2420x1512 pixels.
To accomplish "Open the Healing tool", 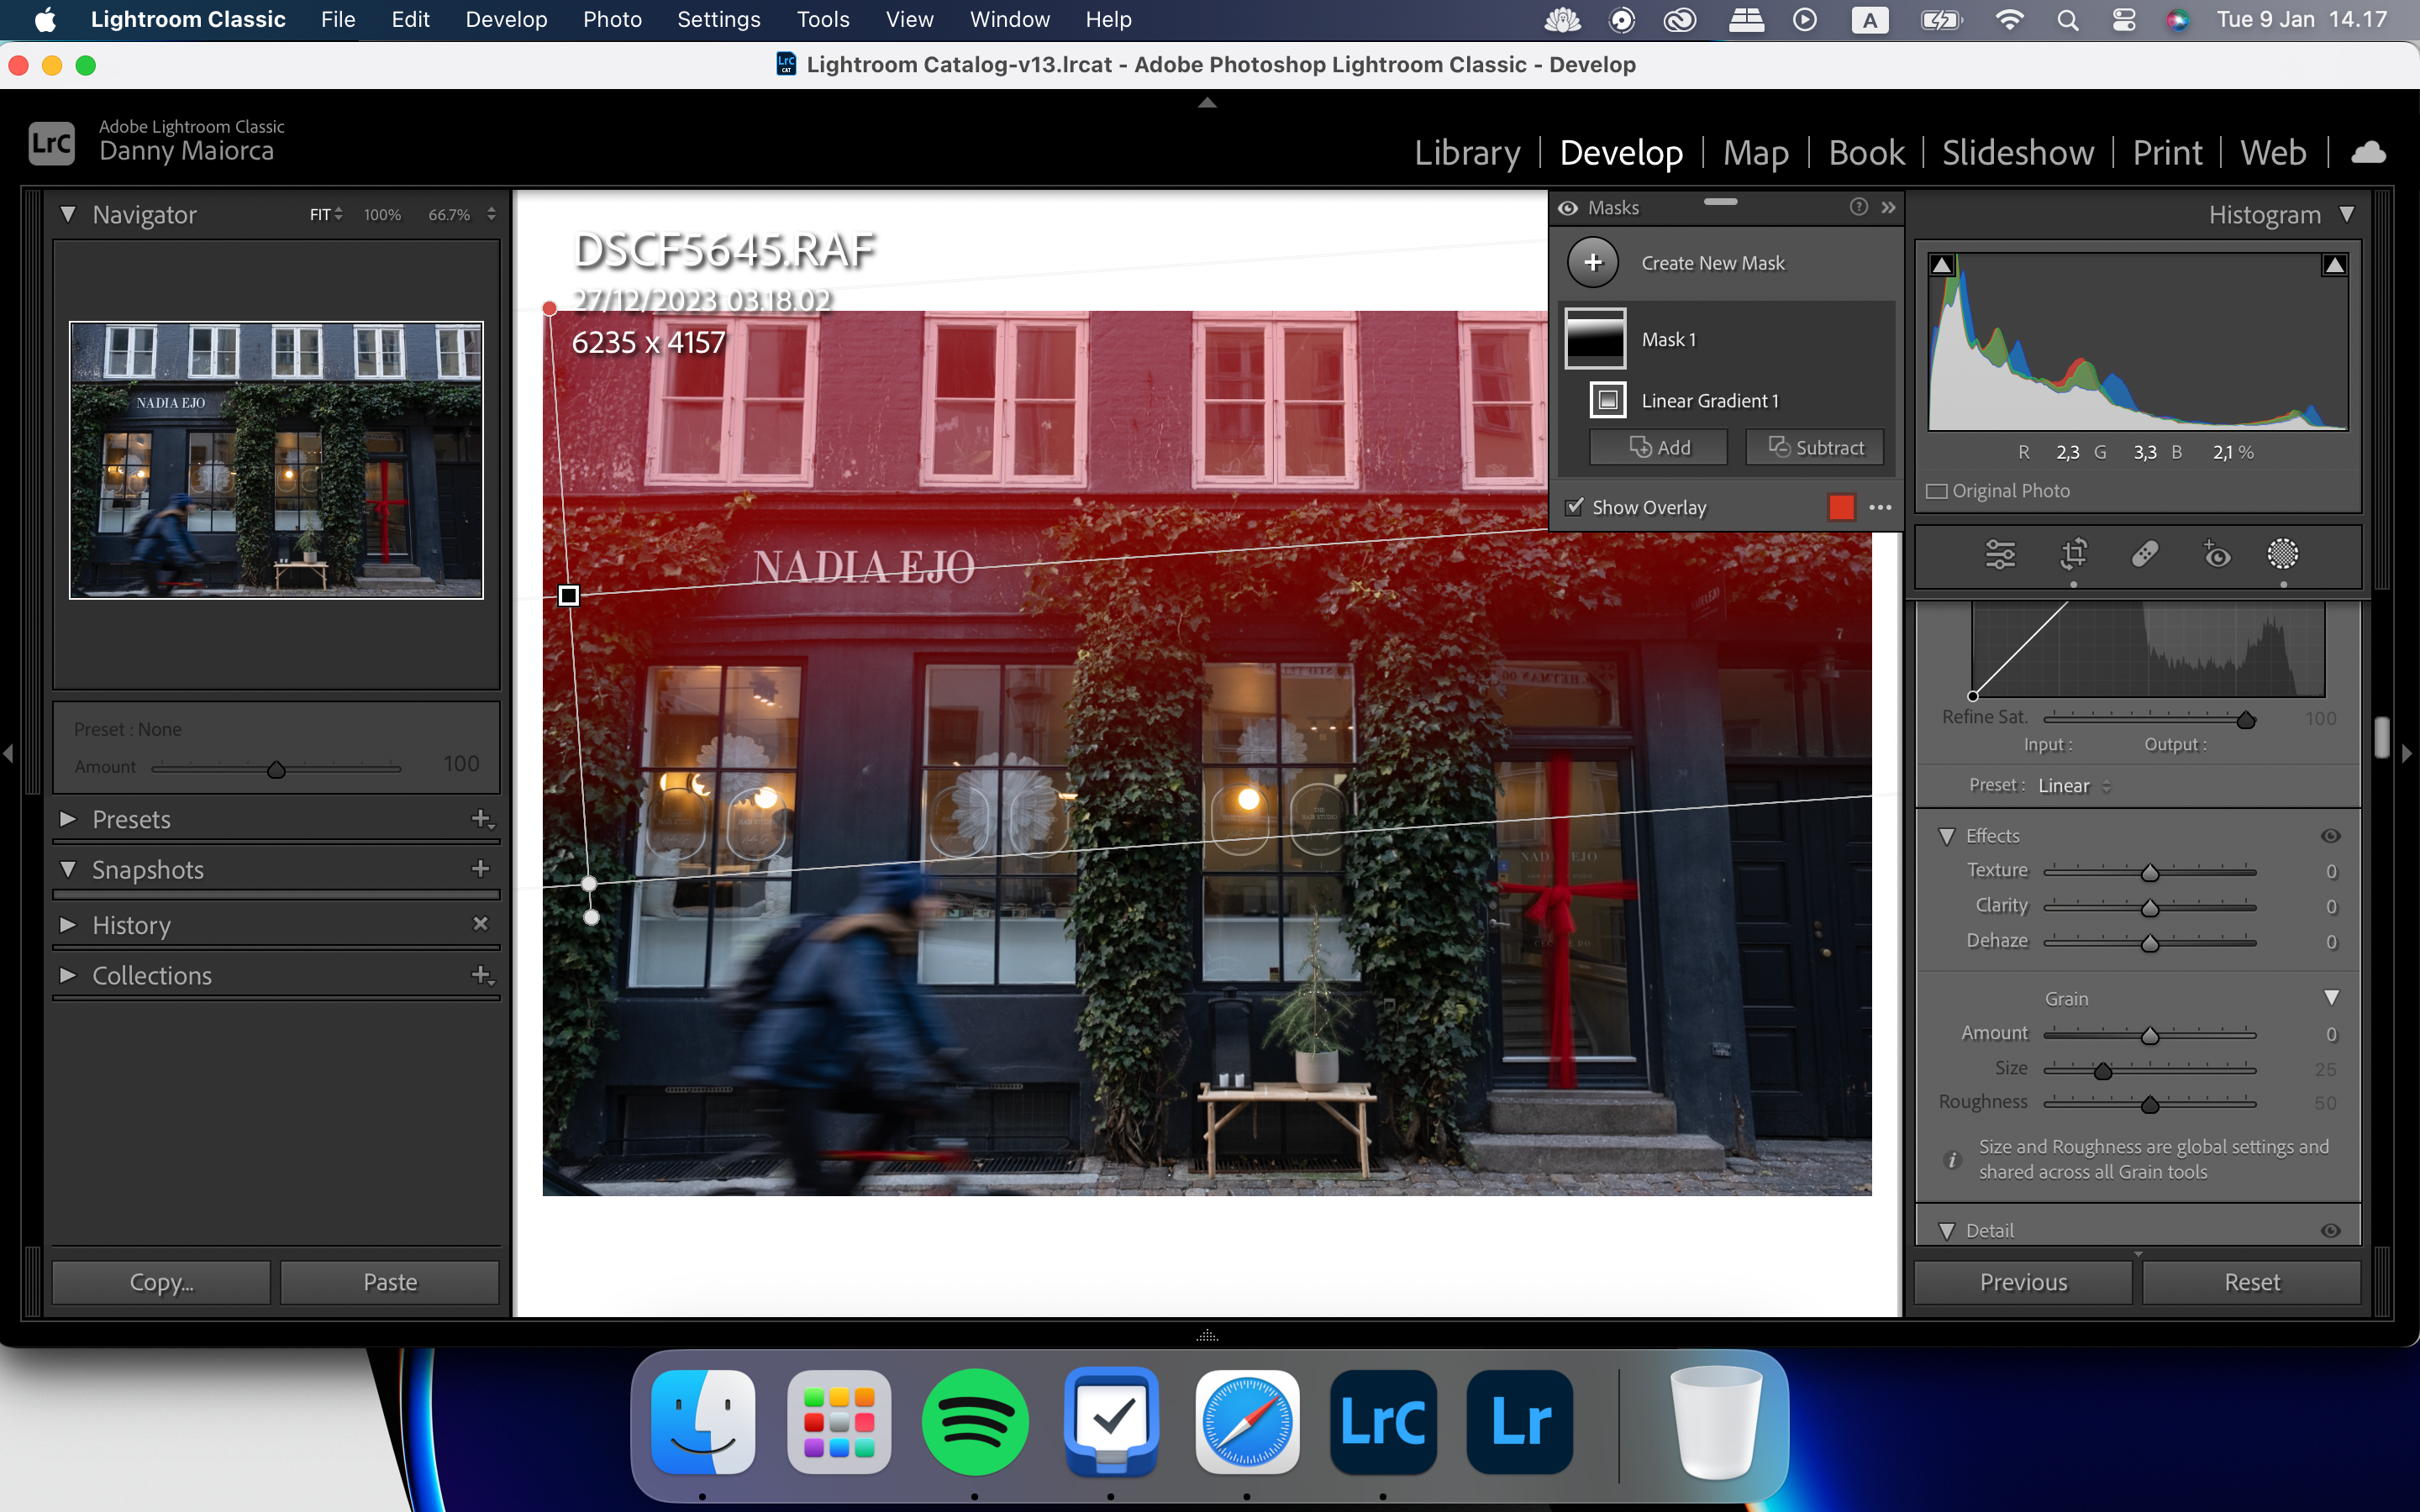I will click(x=2146, y=555).
